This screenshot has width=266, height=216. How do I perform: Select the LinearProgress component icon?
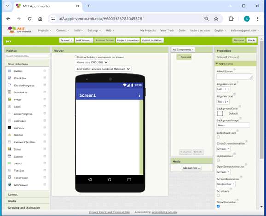click(10, 114)
